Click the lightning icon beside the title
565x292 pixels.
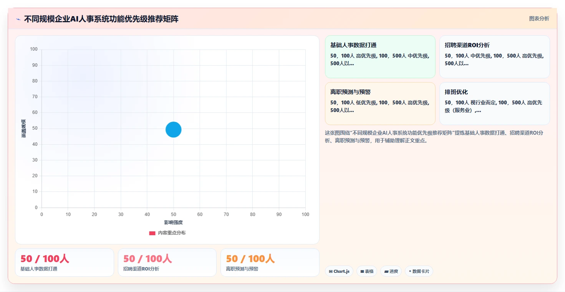(18, 19)
